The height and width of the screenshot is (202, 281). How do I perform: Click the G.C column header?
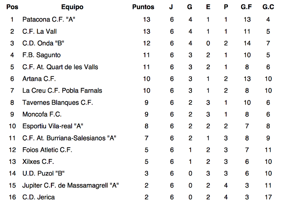pos(268,7)
